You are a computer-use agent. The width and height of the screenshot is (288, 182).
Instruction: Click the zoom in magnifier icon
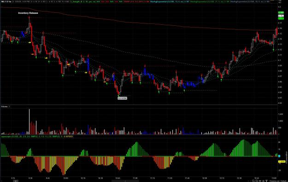(x=253, y=181)
